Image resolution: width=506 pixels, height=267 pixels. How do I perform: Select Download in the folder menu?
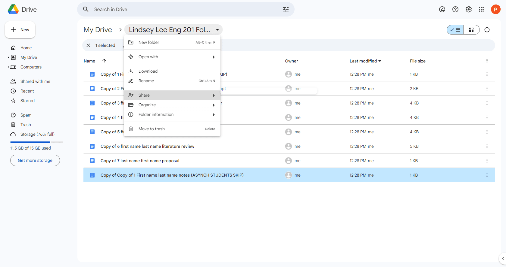tap(172, 71)
